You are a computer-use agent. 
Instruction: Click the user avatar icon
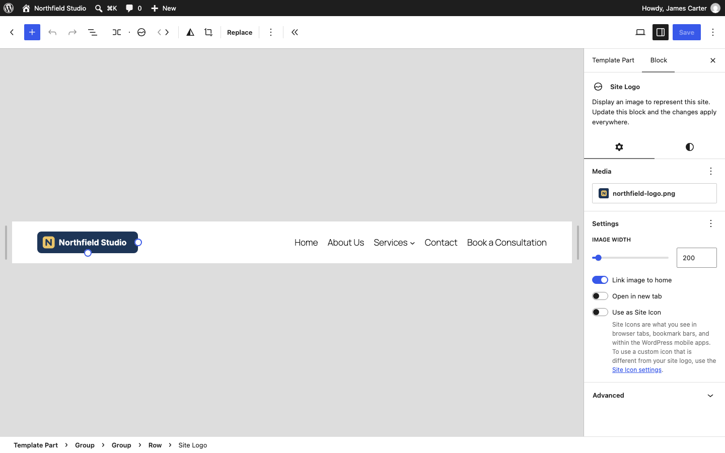pyautogui.click(x=715, y=8)
